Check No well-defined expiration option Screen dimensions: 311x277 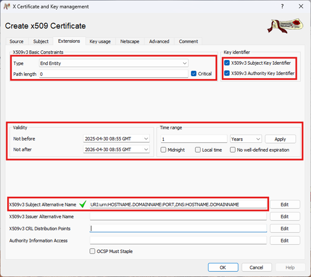click(x=233, y=150)
